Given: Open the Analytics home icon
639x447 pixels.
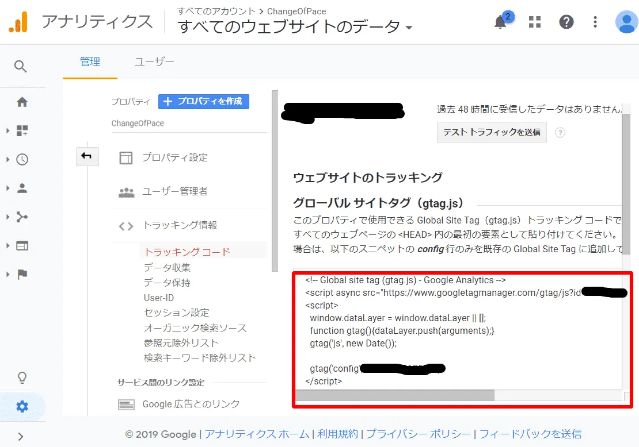Looking at the screenshot, I should coord(22,102).
